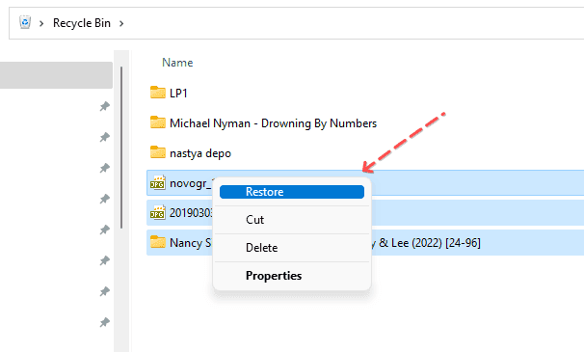Click the Nancy S folder icon
The height and width of the screenshot is (352, 584).
pos(158,242)
